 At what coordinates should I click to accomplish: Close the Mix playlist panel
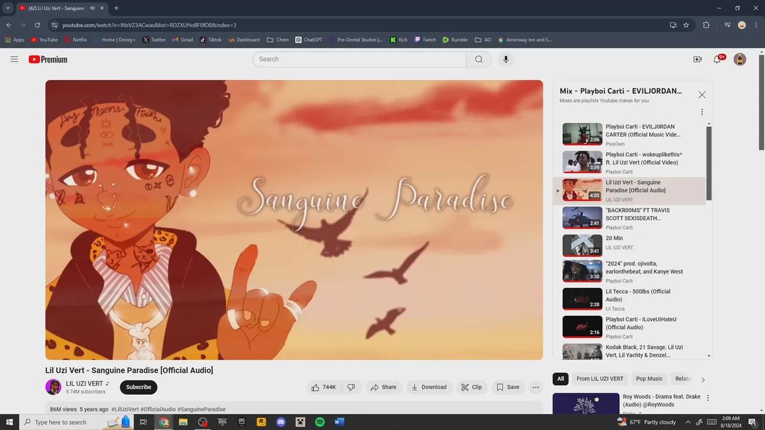point(702,95)
